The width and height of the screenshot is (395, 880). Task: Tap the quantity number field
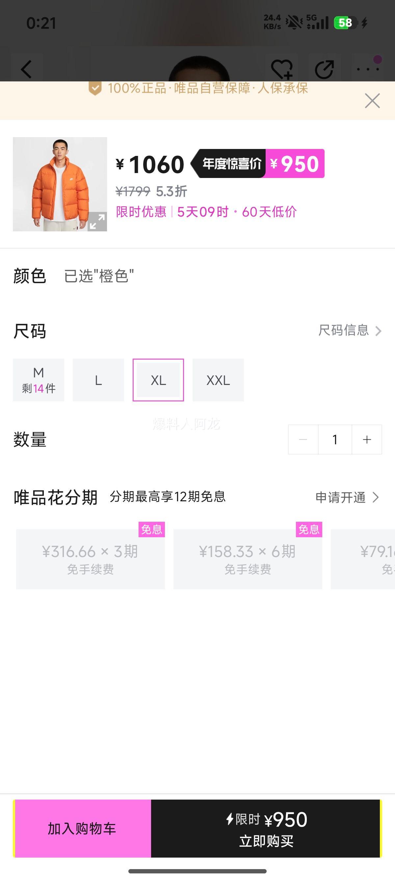click(x=335, y=440)
